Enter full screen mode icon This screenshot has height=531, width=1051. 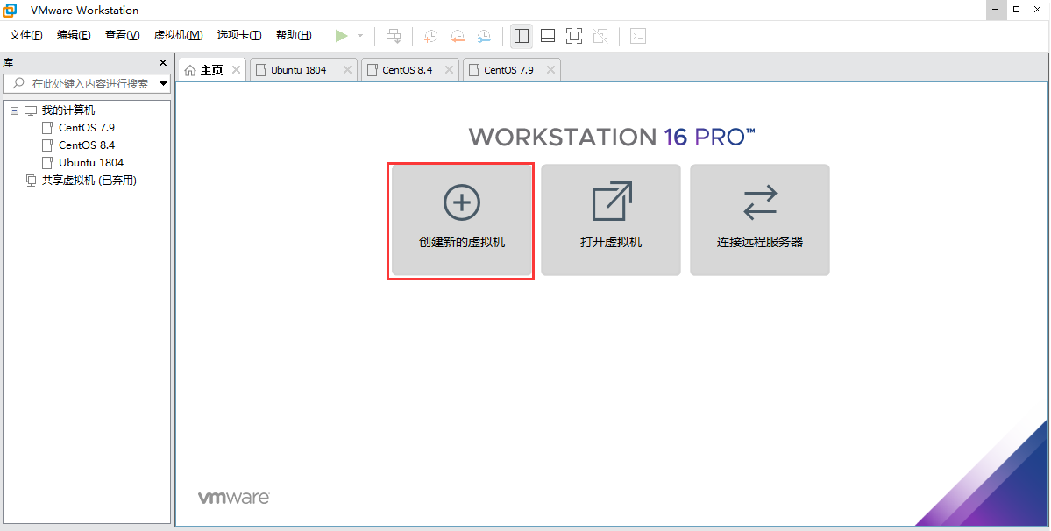pyautogui.click(x=574, y=36)
